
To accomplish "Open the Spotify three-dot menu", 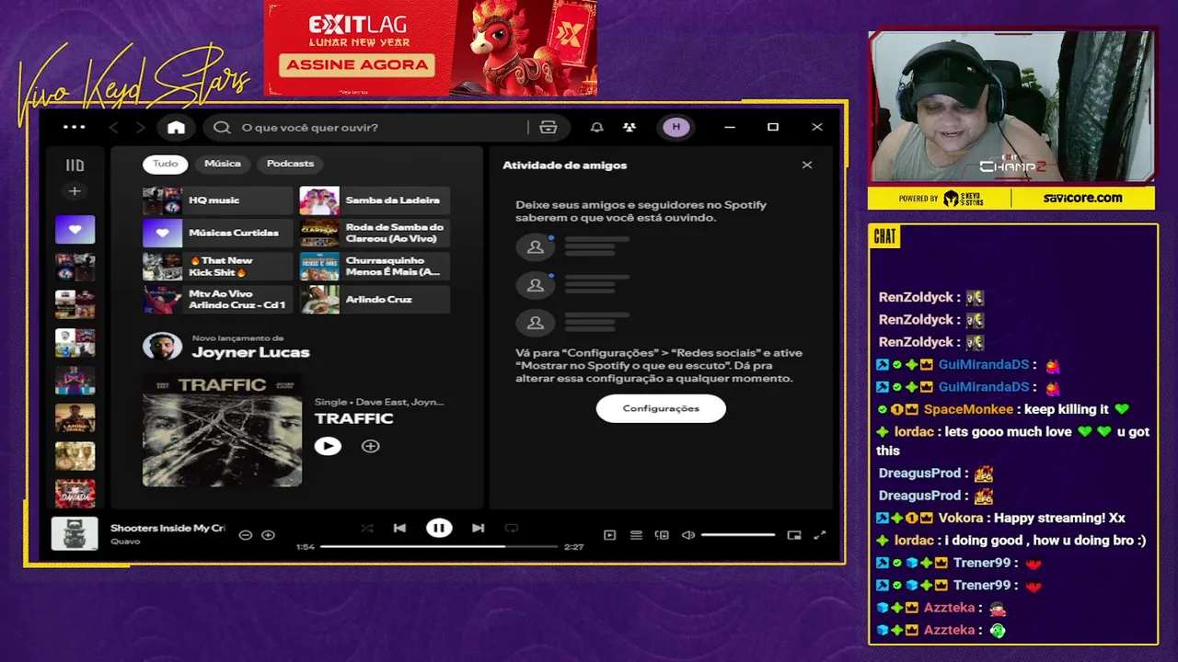I will (74, 127).
